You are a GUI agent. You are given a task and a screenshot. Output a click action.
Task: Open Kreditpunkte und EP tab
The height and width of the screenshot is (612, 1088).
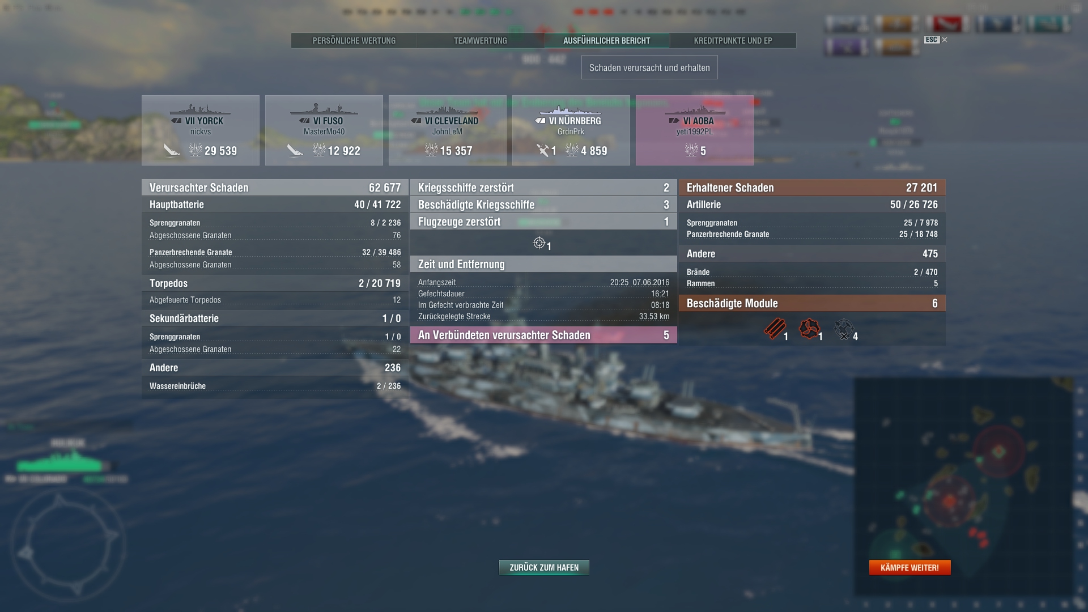pos(733,41)
